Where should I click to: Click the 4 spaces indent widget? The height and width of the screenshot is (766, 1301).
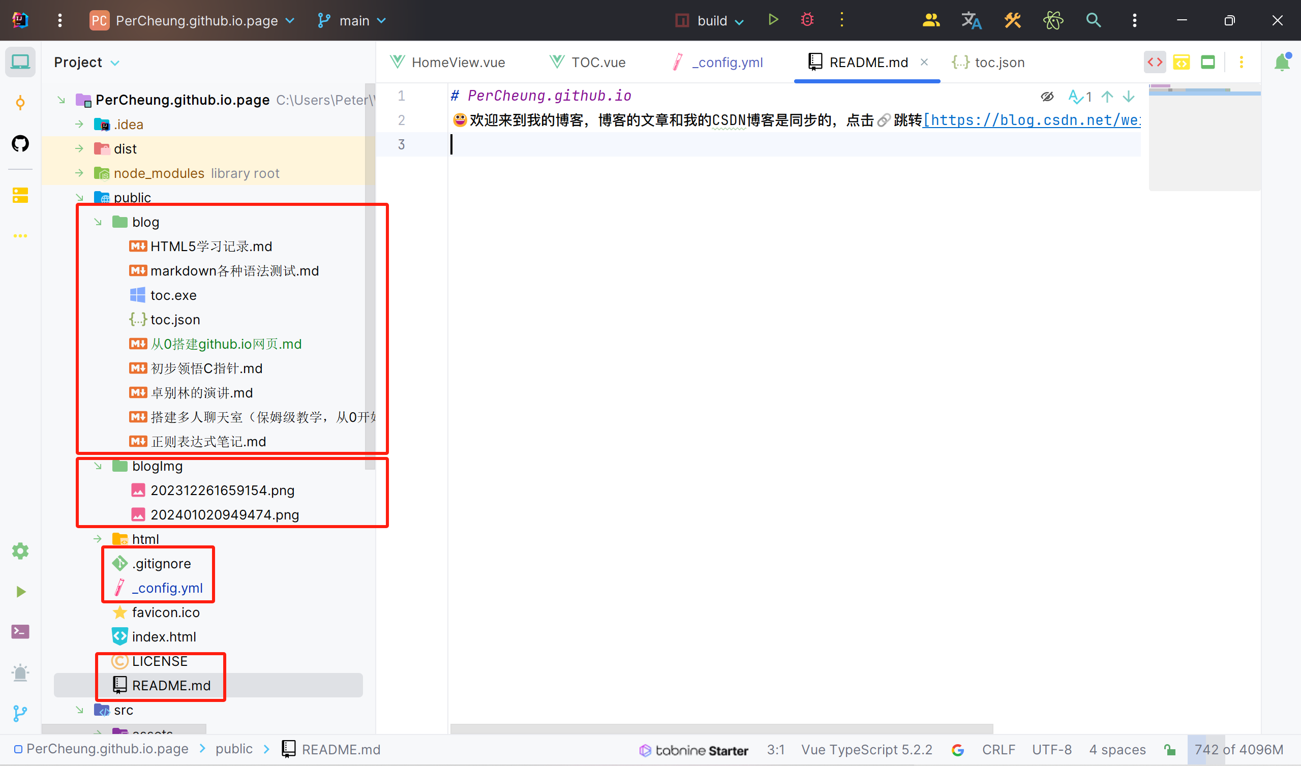(x=1117, y=750)
